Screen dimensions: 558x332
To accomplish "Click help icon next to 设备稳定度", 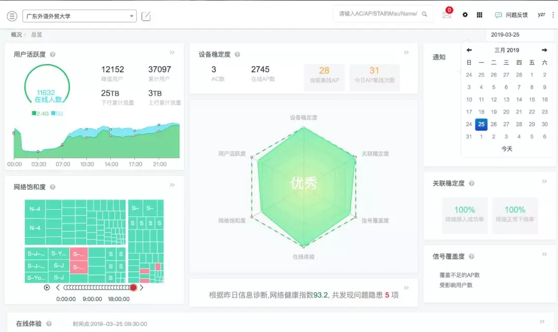I will (x=237, y=54).
